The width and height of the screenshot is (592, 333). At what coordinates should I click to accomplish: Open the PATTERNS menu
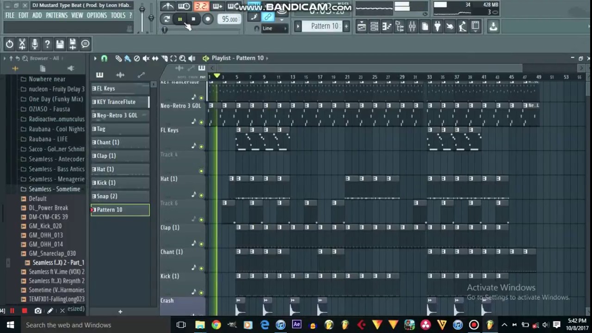(x=57, y=15)
